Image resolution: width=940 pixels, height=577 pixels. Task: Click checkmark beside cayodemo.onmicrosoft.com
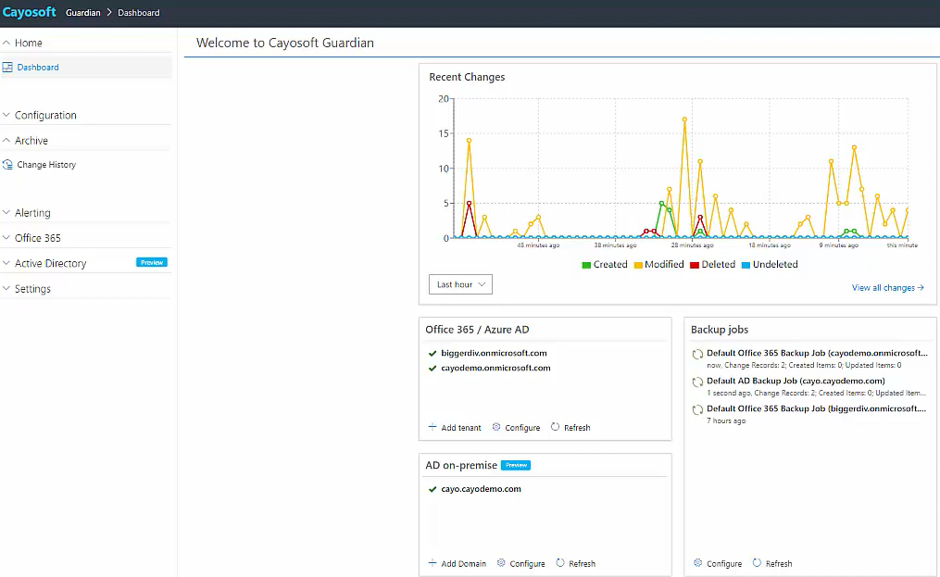pos(432,369)
